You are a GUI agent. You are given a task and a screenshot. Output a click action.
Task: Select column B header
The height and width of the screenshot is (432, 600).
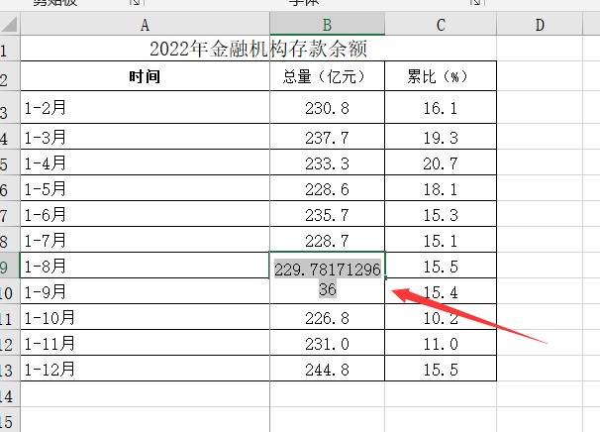pos(327,24)
